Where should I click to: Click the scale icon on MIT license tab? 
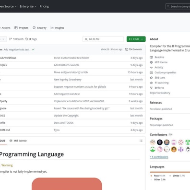tap(11, 141)
